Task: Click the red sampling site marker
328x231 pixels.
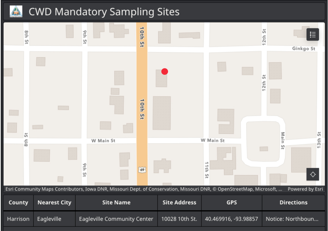Action: click(165, 72)
